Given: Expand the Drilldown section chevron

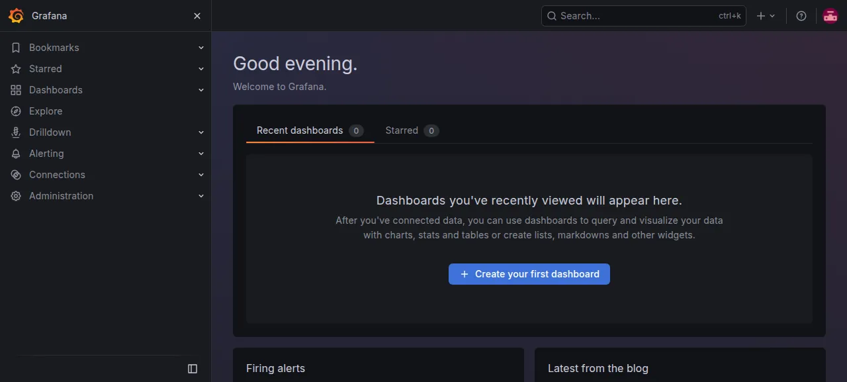Looking at the screenshot, I should click(201, 132).
